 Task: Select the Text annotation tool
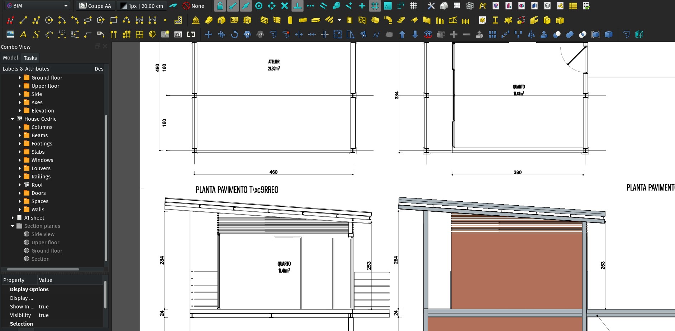tap(23, 34)
